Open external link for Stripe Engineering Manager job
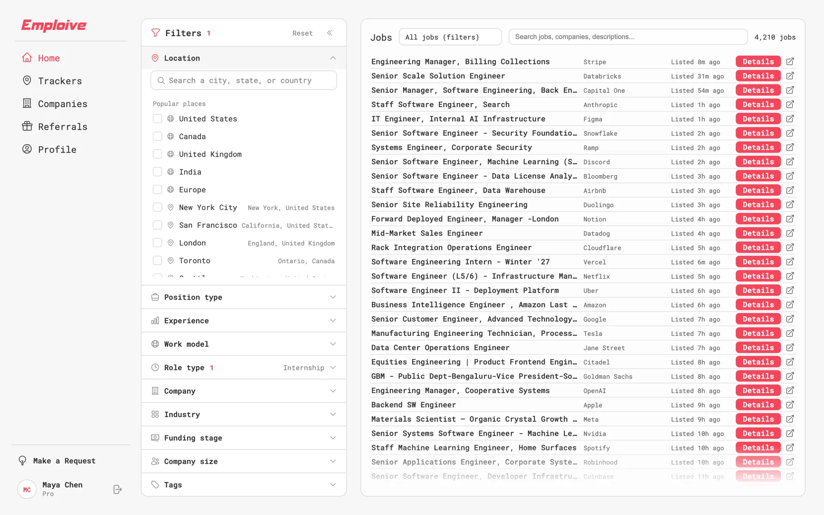The width and height of the screenshot is (824, 515). [x=790, y=61]
